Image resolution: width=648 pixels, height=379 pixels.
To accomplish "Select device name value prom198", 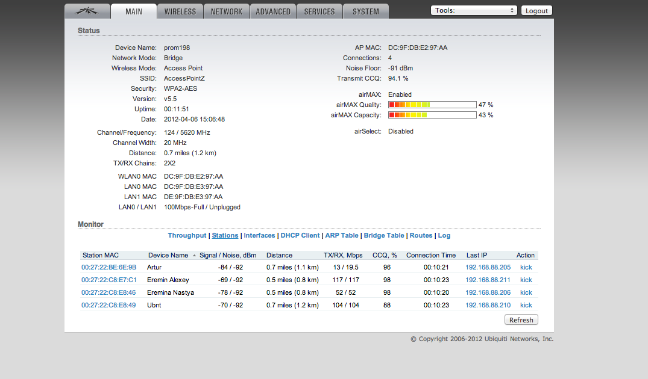I will pyautogui.click(x=177, y=48).
